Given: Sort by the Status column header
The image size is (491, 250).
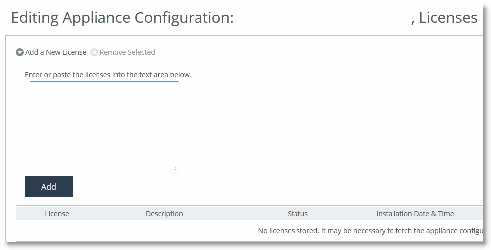Looking at the screenshot, I should coord(297,214).
